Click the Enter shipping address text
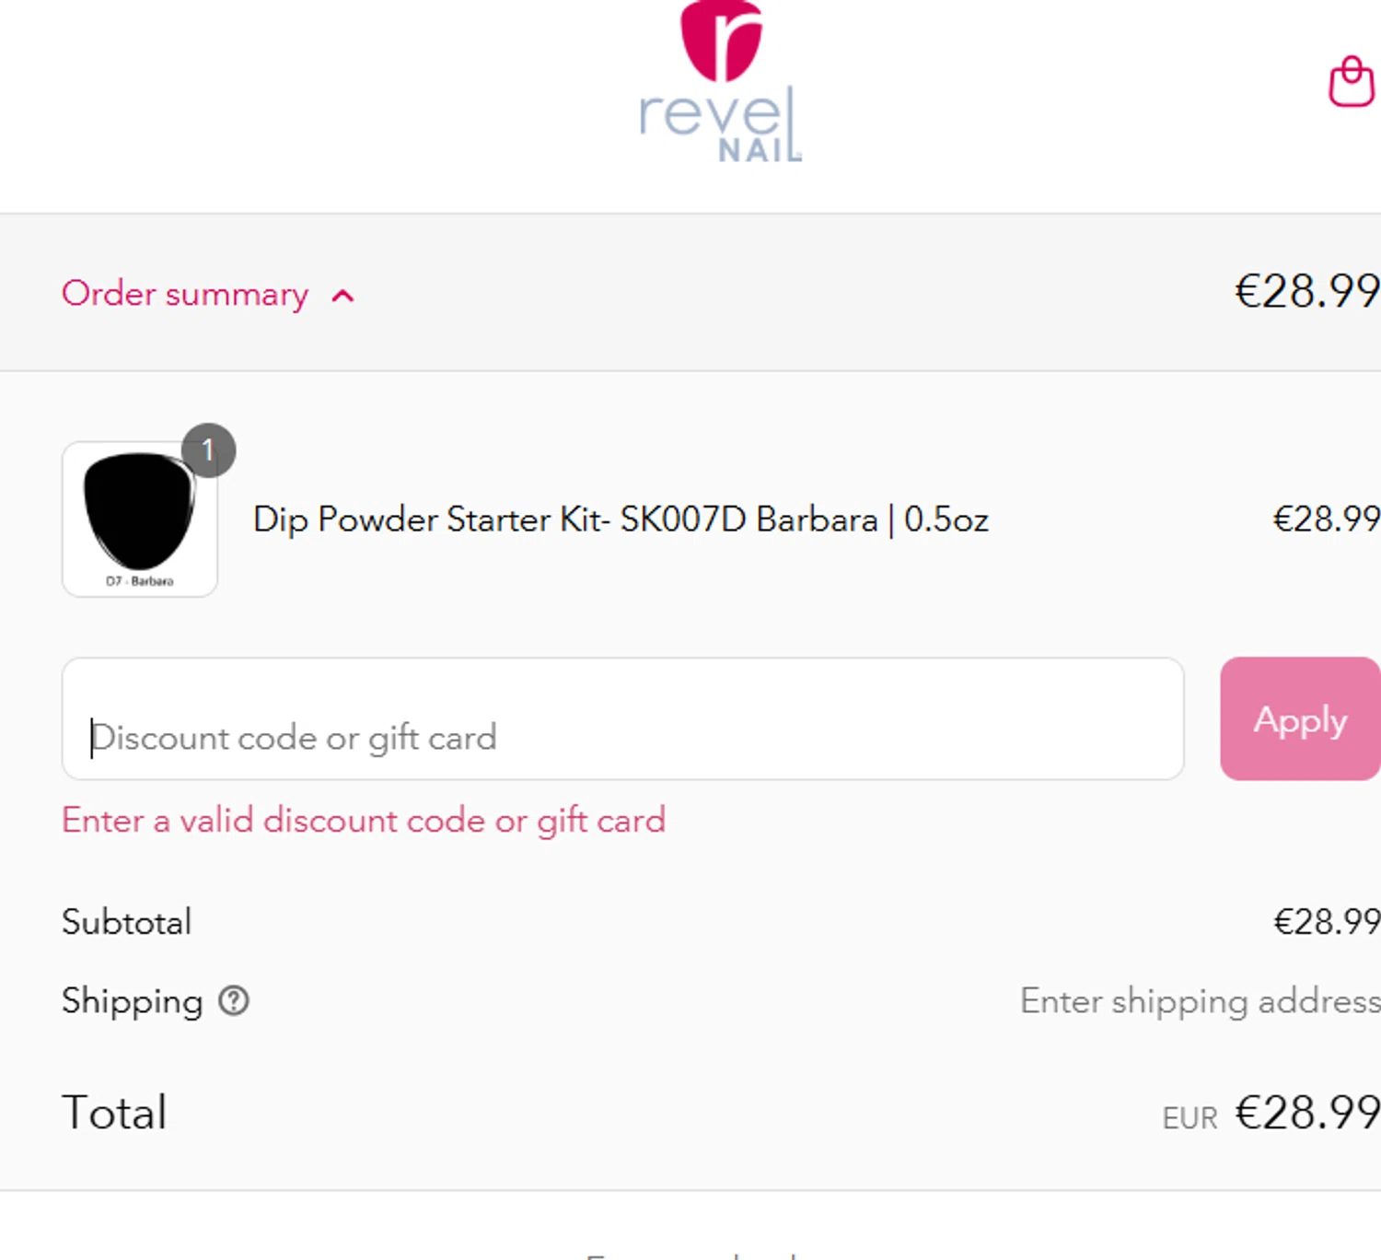 (1199, 1001)
